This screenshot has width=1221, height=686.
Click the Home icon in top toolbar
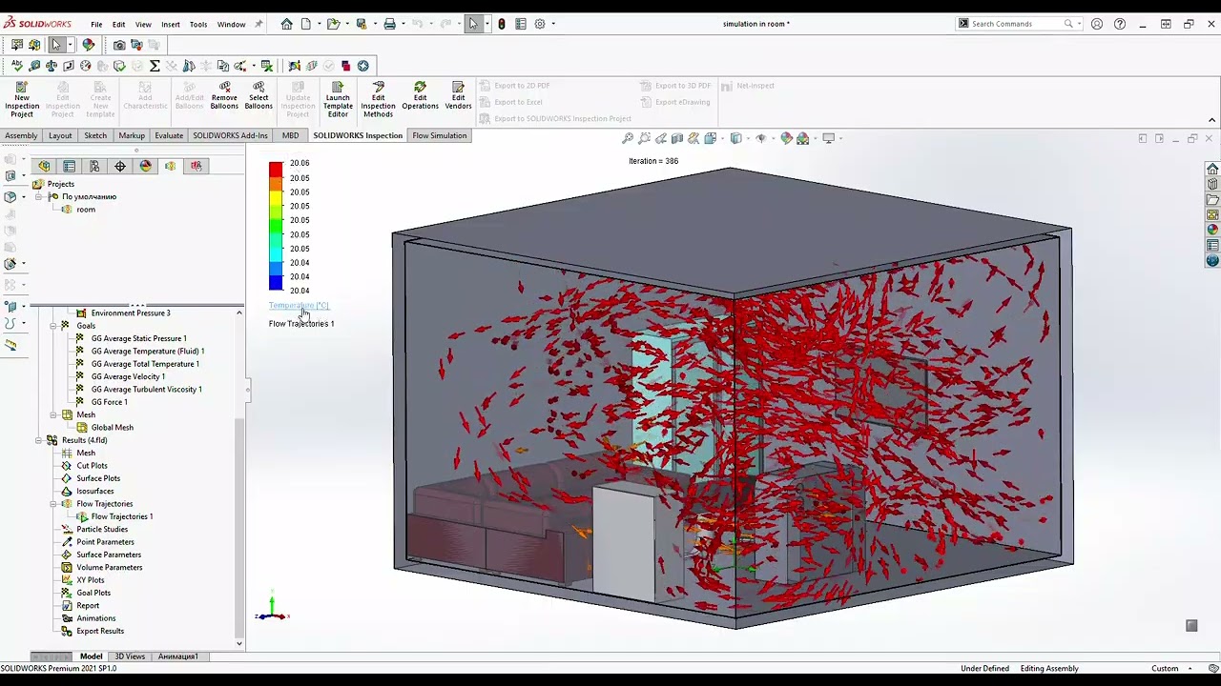click(286, 24)
